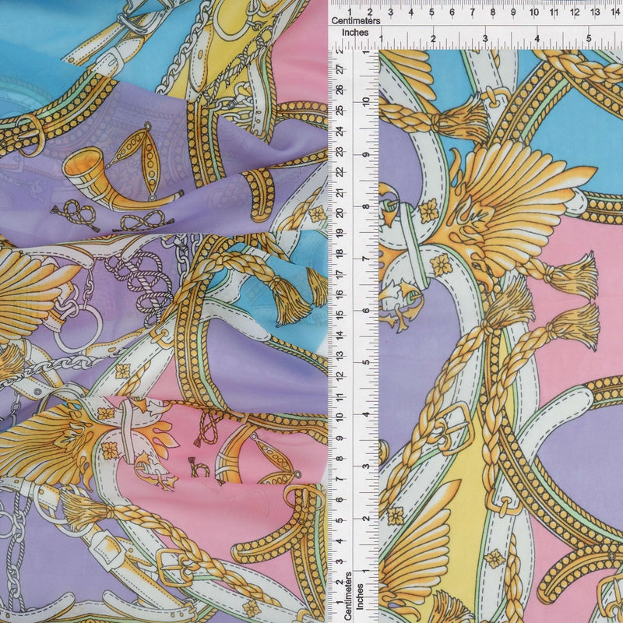Select the 10 centimeter mark on top ruler
Viewport: 623px width, 623px height.
pyautogui.click(x=533, y=12)
